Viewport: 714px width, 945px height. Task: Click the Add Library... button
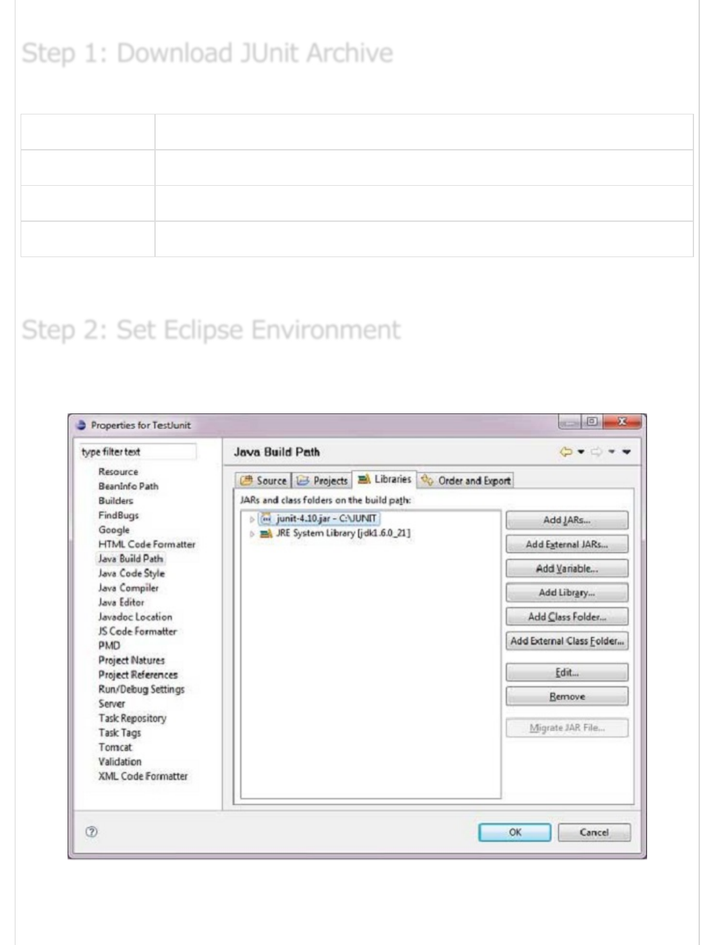coord(567,593)
